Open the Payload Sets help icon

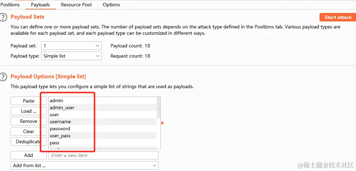click(x=4, y=17)
